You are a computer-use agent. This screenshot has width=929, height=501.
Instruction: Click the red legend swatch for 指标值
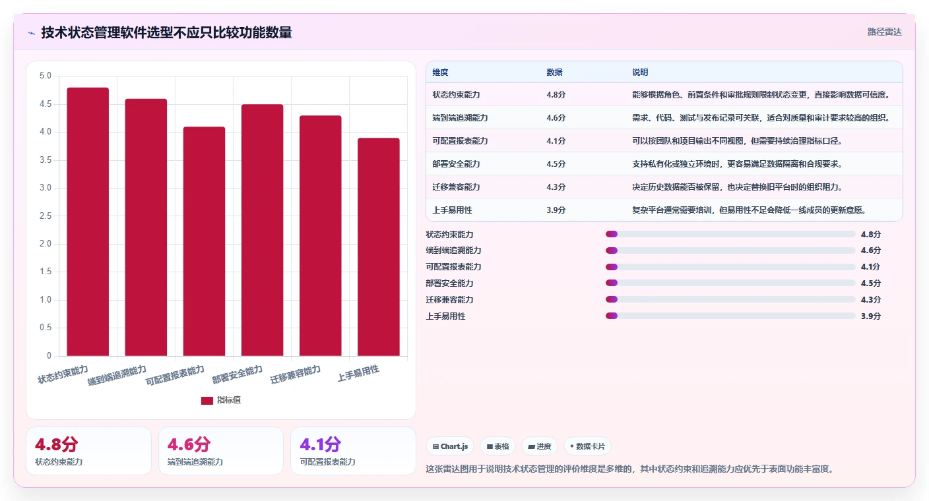pyautogui.click(x=207, y=400)
